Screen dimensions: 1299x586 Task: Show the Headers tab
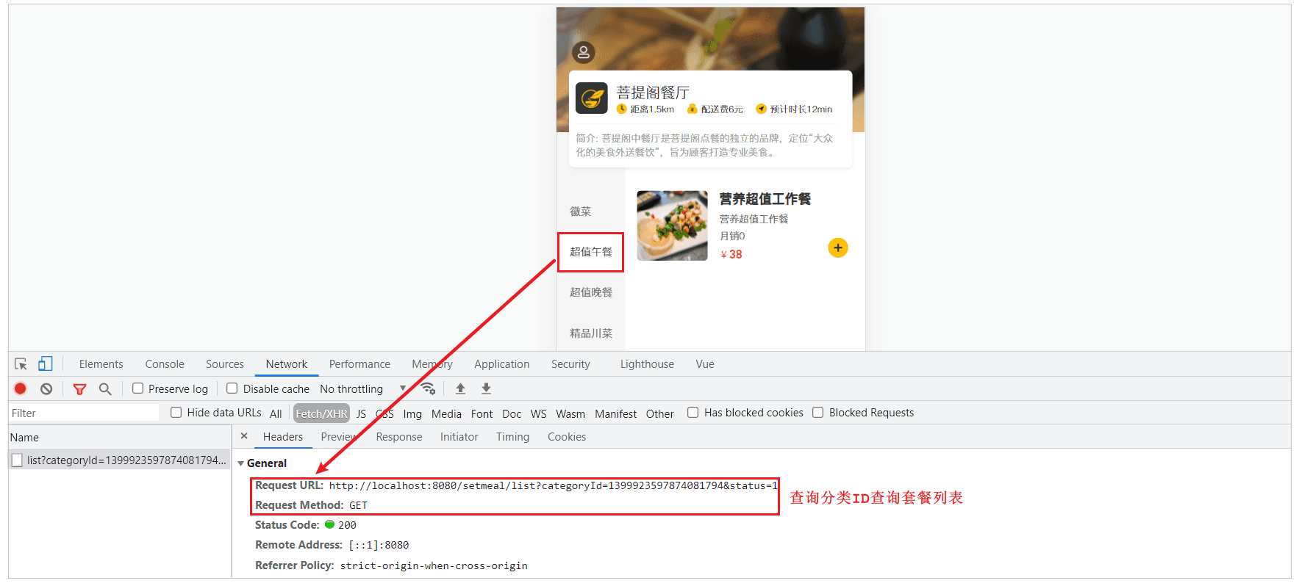coord(283,437)
